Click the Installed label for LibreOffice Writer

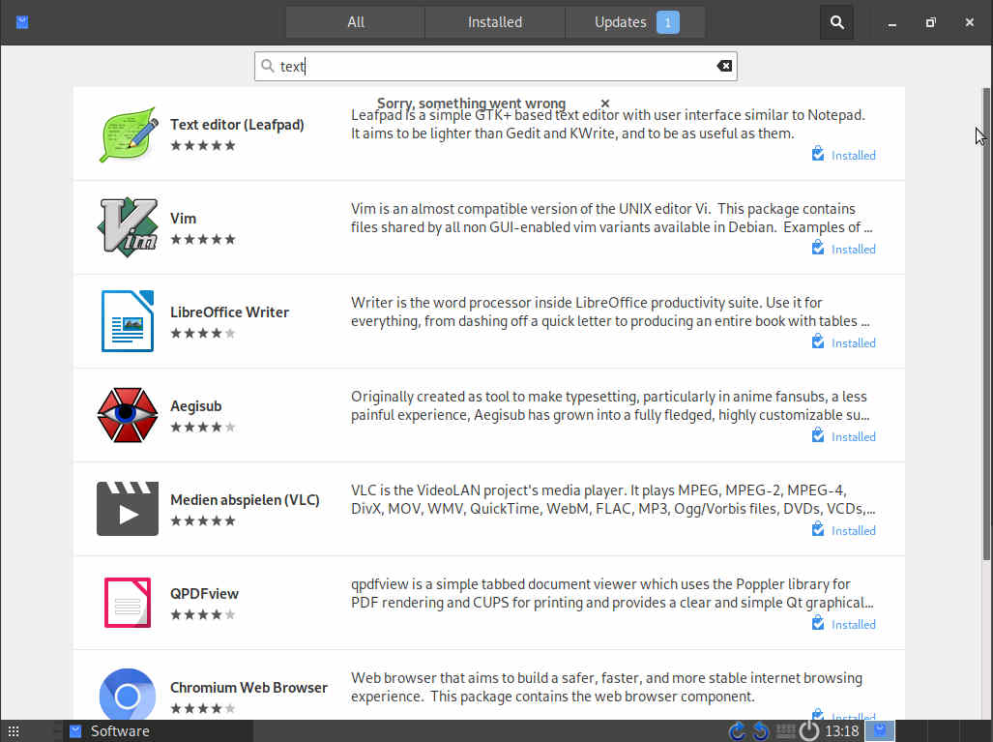pyautogui.click(x=853, y=342)
